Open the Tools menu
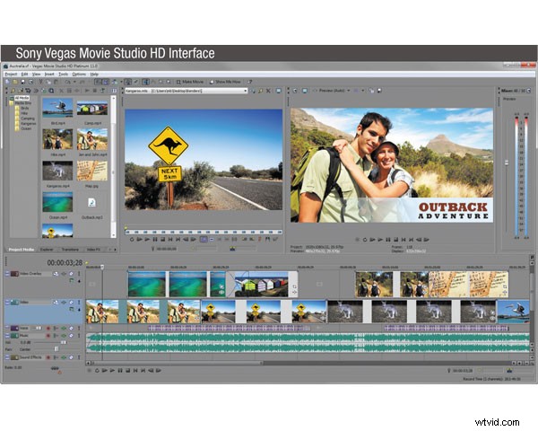Screen dimensions: 538x431 pyautogui.click(x=63, y=75)
